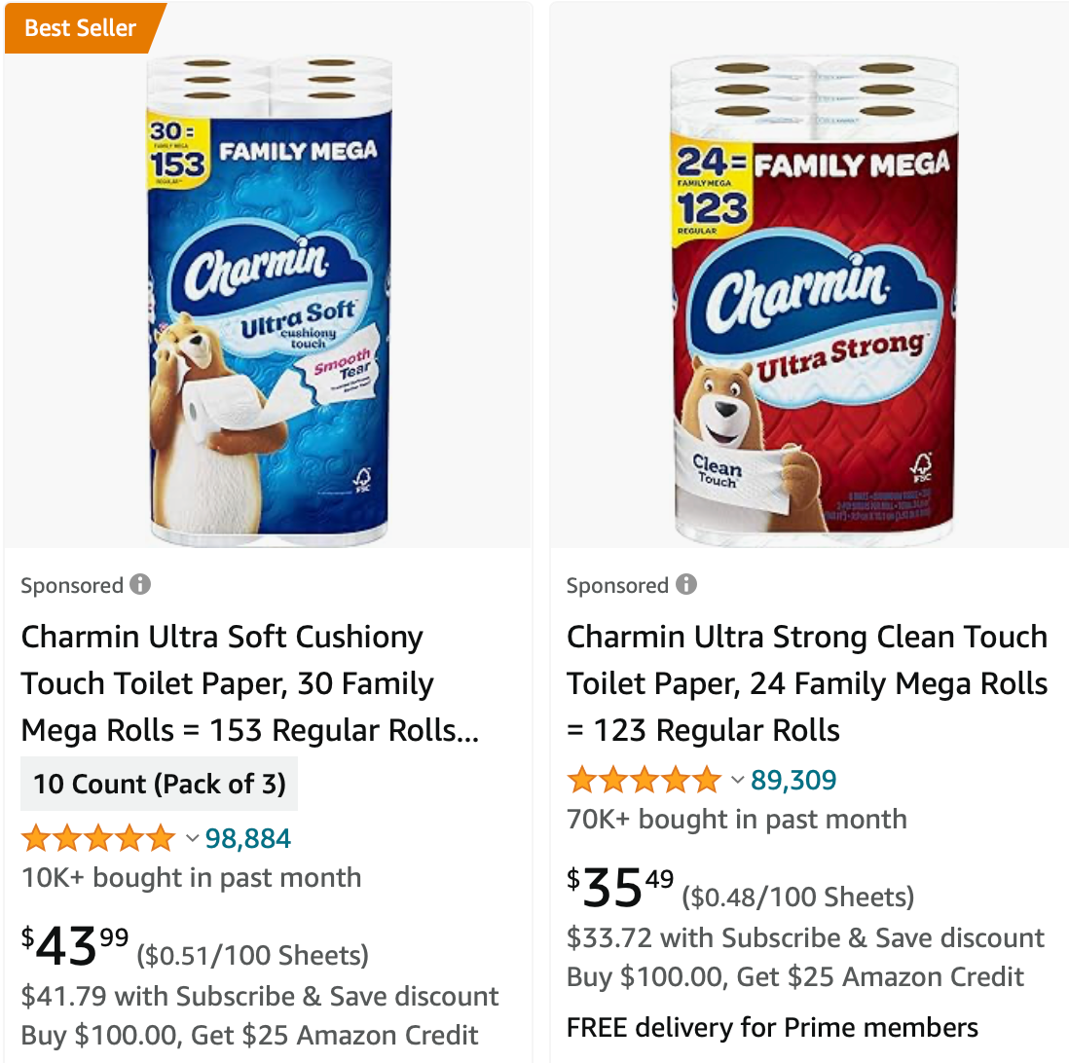Viewport: 1069px width, 1063px height.
Task: Click the Sponsored info icon for Ultra Soft
Action: point(140,584)
